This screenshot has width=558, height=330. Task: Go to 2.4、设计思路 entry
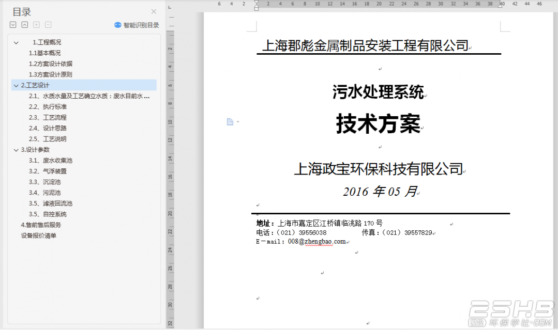[x=48, y=128]
